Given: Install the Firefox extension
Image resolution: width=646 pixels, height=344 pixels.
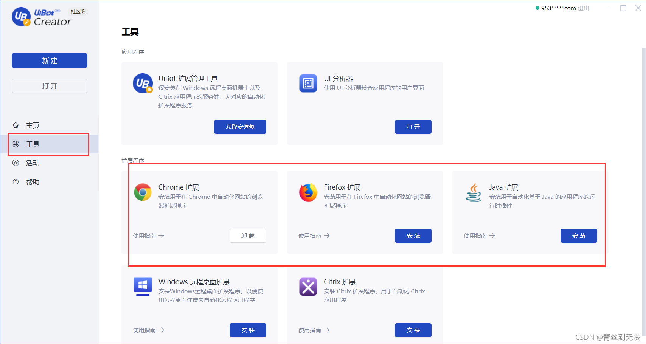Looking at the screenshot, I should (x=413, y=236).
